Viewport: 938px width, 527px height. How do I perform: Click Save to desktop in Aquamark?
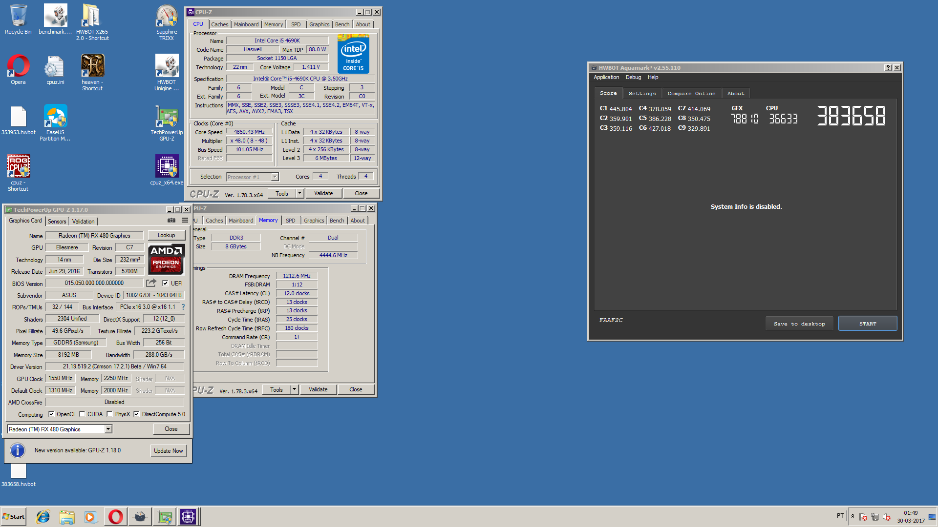tap(799, 324)
